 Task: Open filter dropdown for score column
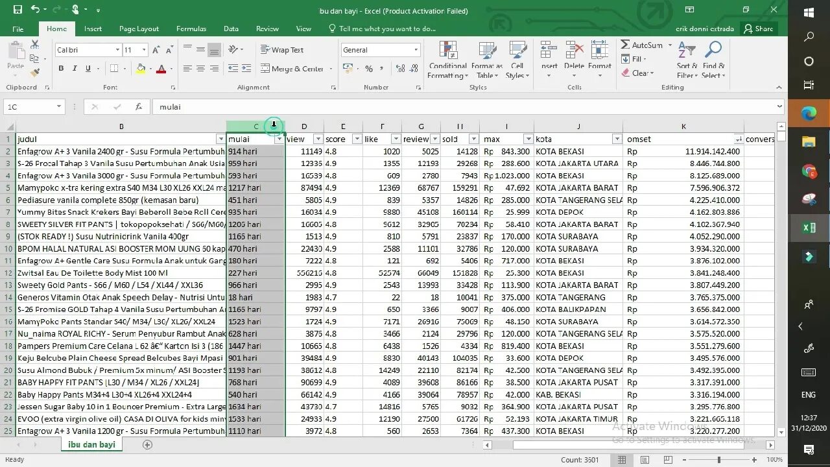pos(357,139)
